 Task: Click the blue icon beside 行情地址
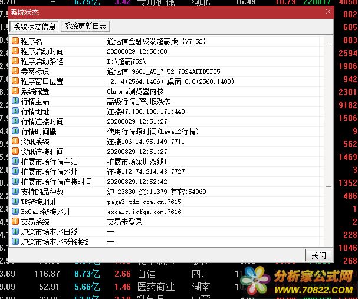tap(15, 111)
